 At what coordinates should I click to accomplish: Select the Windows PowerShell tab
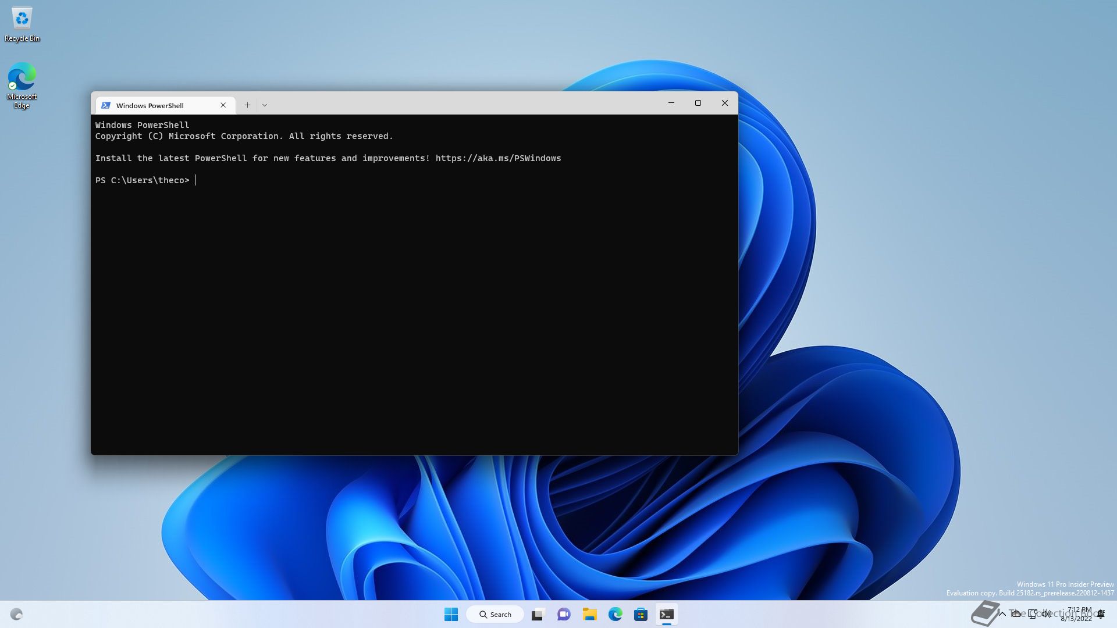tap(165, 105)
